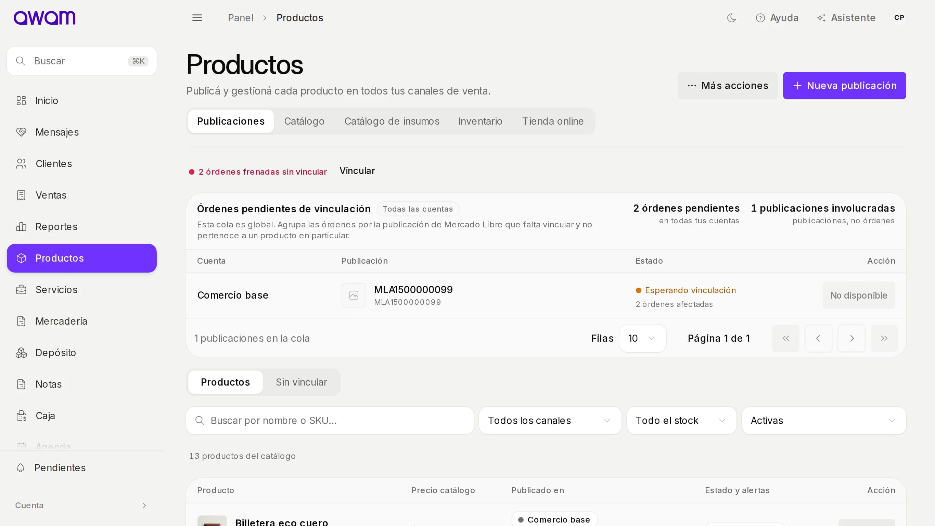Open the Más acciones menu
Viewport: 935px width, 526px height.
pyautogui.click(x=727, y=86)
